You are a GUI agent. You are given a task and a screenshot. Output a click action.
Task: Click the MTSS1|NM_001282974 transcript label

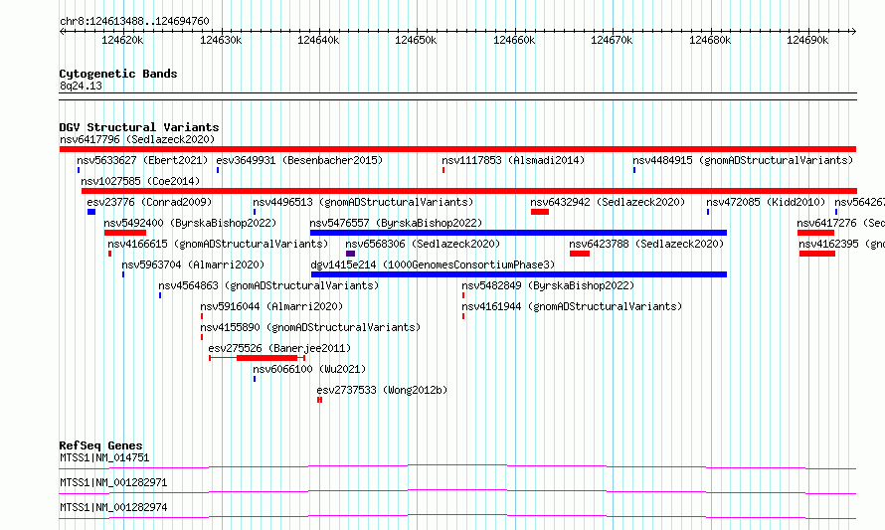point(113,507)
